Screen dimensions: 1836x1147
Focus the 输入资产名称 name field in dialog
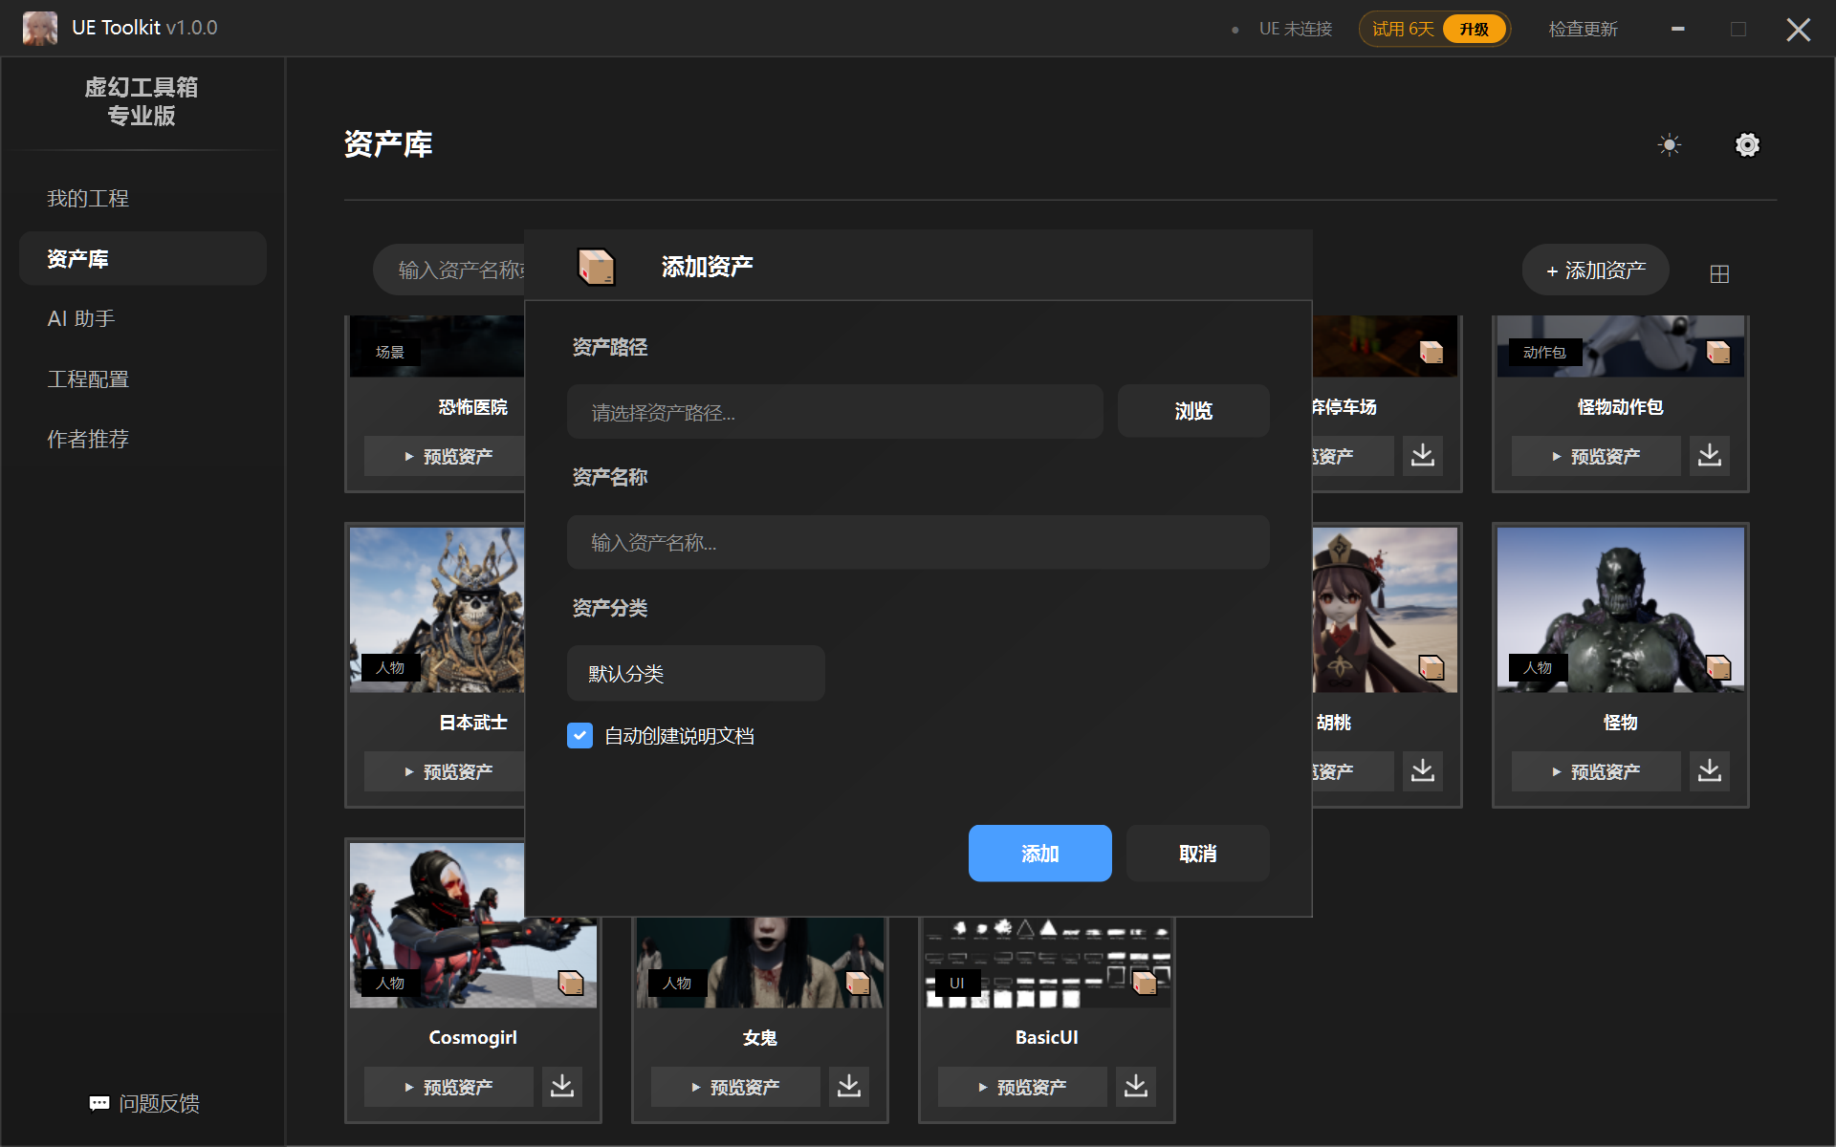pyautogui.click(x=918, y=543)
